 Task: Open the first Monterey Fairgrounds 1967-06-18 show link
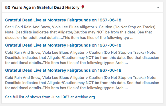click(x=63, y=20)
